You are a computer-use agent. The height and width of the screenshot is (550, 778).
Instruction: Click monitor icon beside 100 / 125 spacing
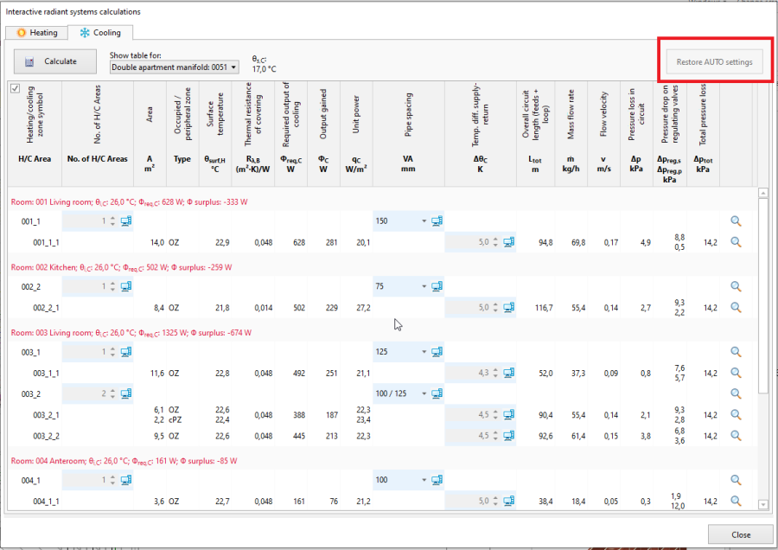tap(437, 393)
